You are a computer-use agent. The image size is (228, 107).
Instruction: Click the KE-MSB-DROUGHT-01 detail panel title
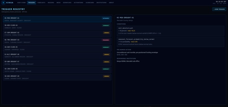(x=125, y=18)
